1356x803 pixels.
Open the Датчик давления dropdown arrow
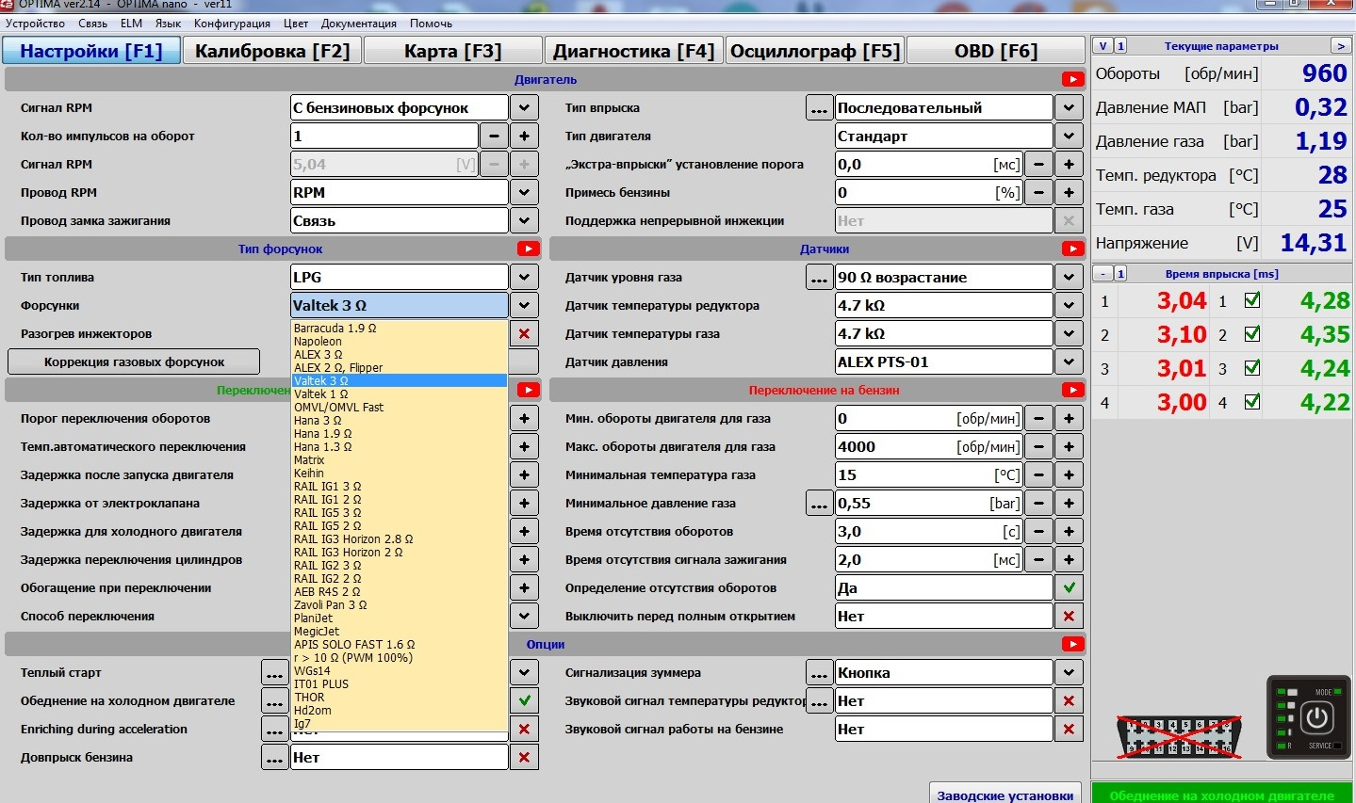coord(1068,362)
